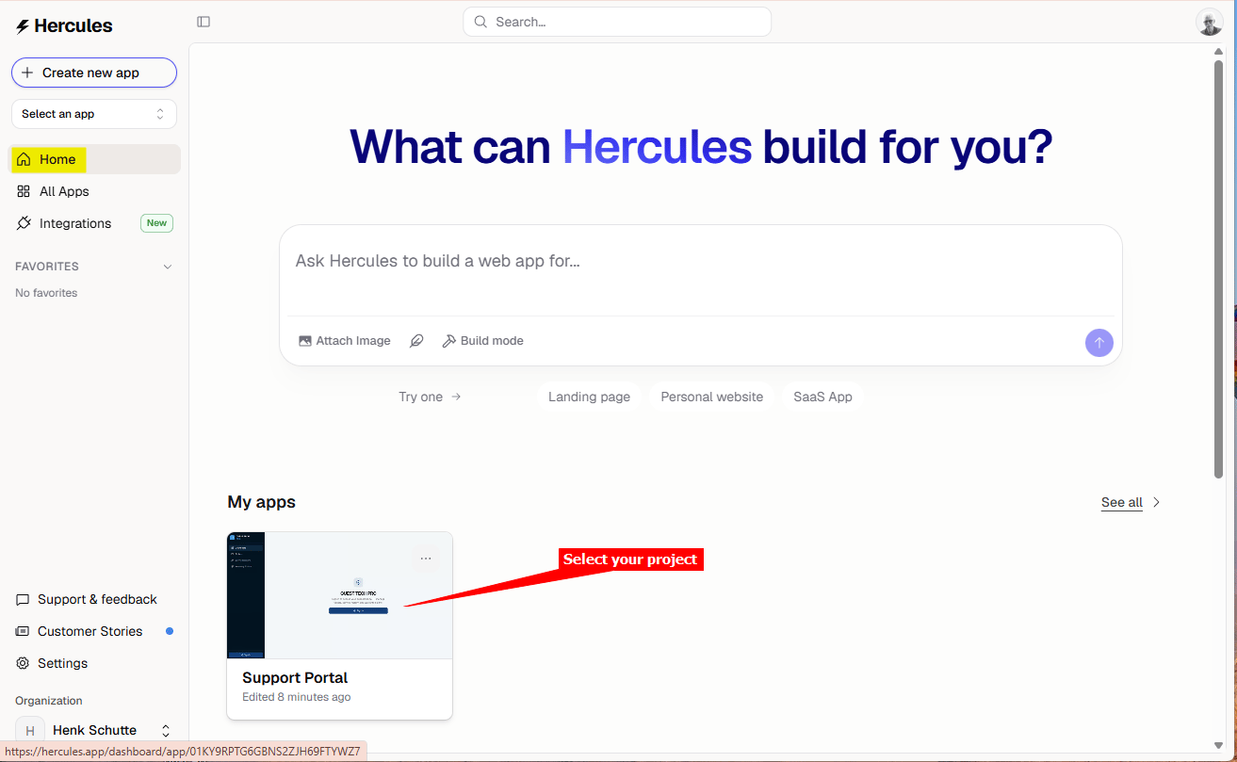Click the Hercules logo
The height and width of the screenshot is (762, 1237).
click(x=64, y=26)
